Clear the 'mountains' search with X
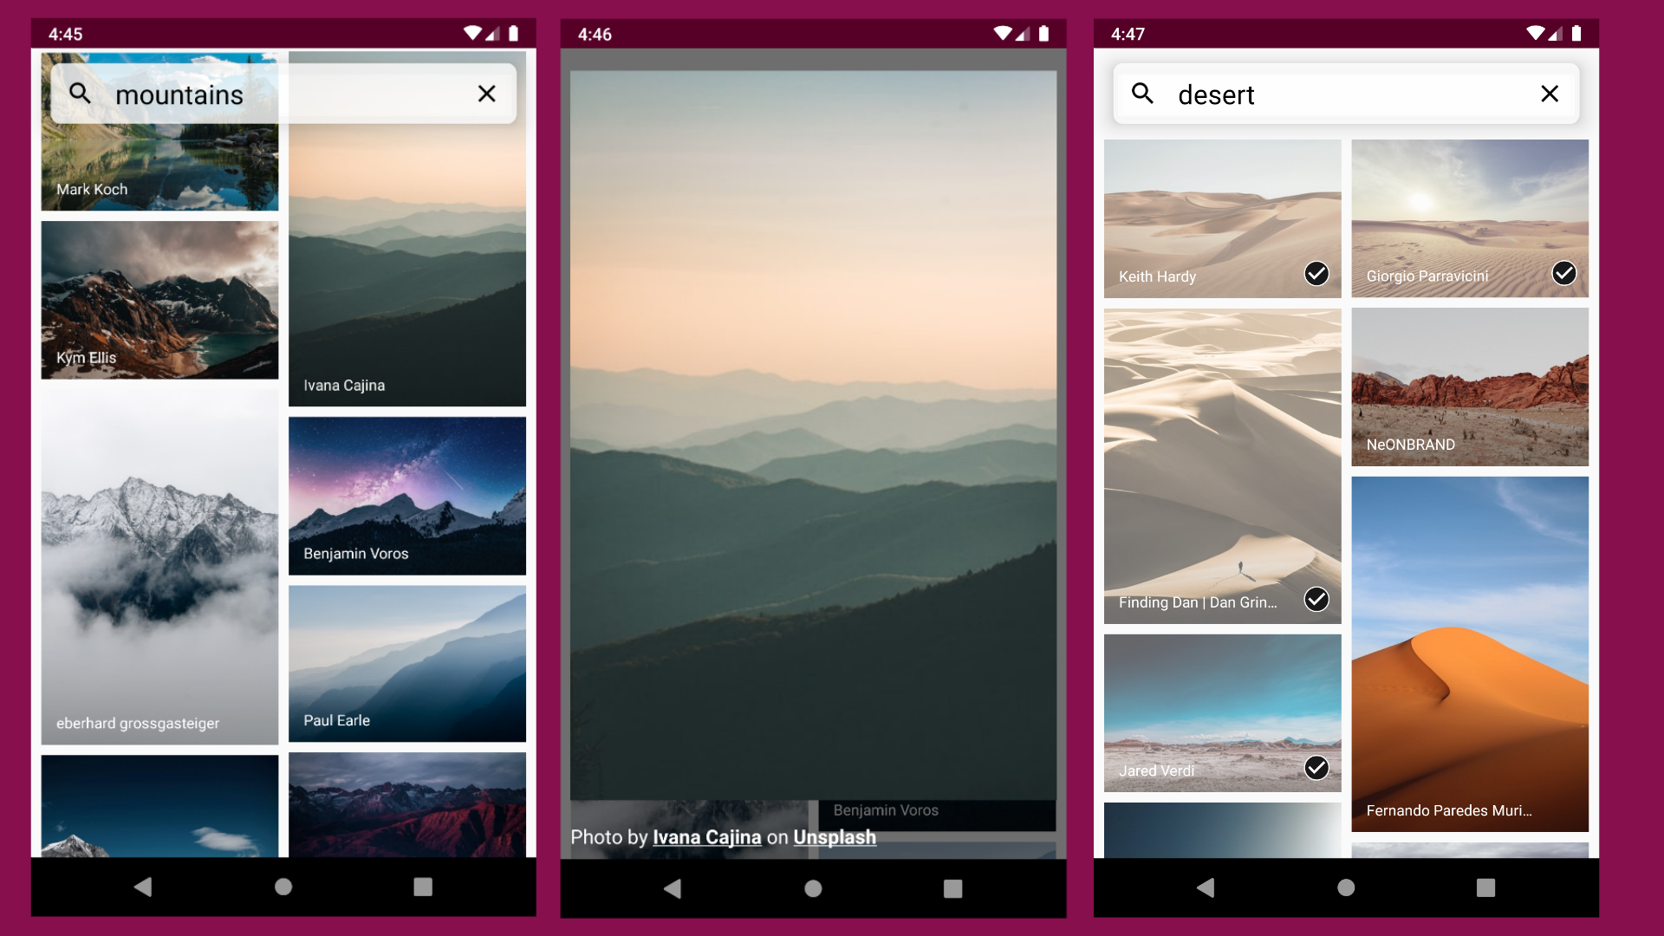Image resolution: width=1664 pixels, height=936 pixels. click(x=487, y=94)
